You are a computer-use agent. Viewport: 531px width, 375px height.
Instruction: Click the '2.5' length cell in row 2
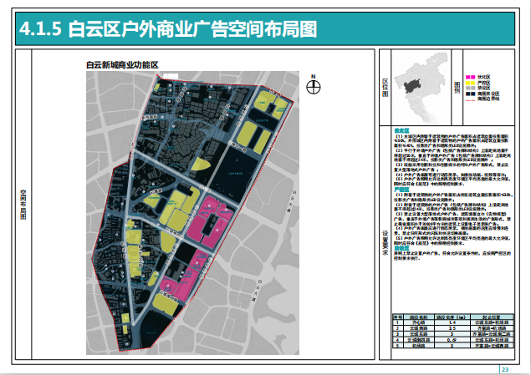click(x=452, y=328)
